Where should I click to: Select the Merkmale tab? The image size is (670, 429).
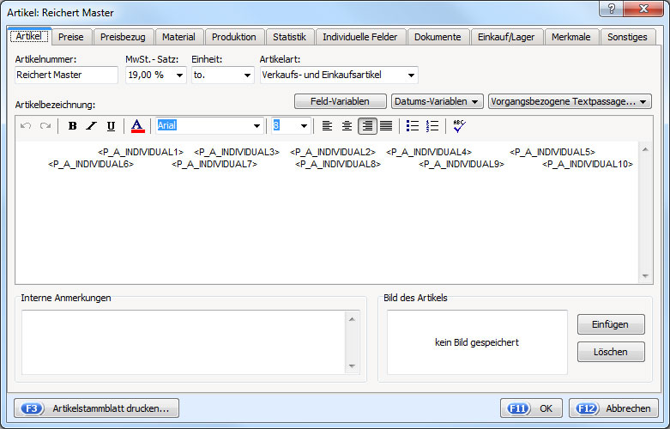click(571, 37)
